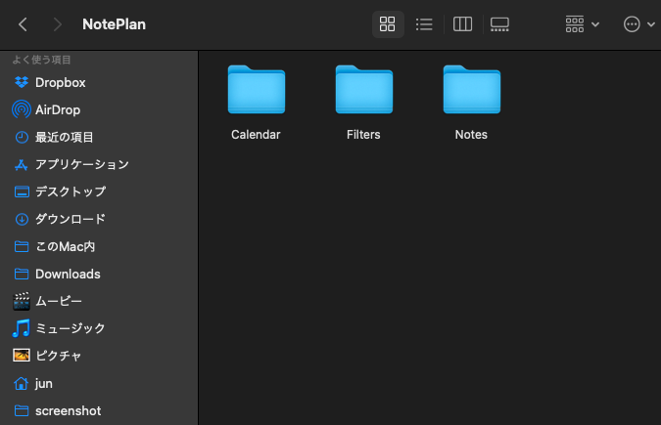Open AirDrop from the sidebar
Screen dimensions: 661x425
[x=58, y=109]
